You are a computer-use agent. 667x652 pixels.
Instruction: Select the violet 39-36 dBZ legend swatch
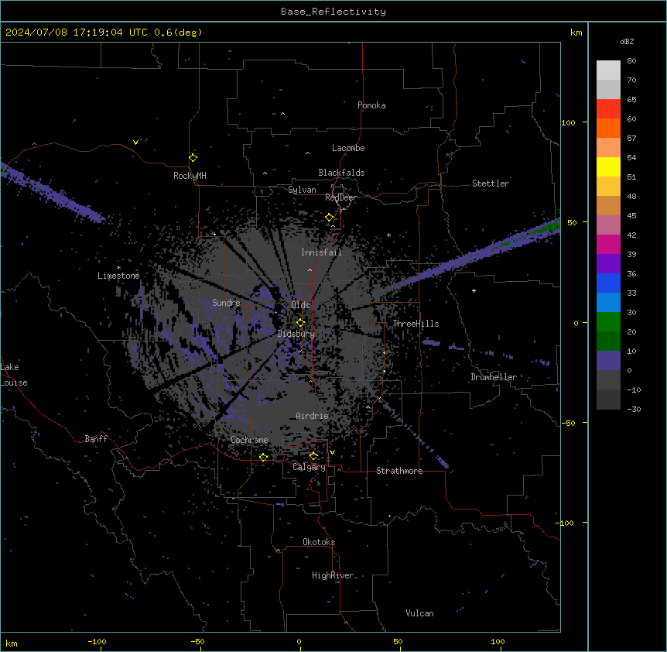click(x=608, y=264)
